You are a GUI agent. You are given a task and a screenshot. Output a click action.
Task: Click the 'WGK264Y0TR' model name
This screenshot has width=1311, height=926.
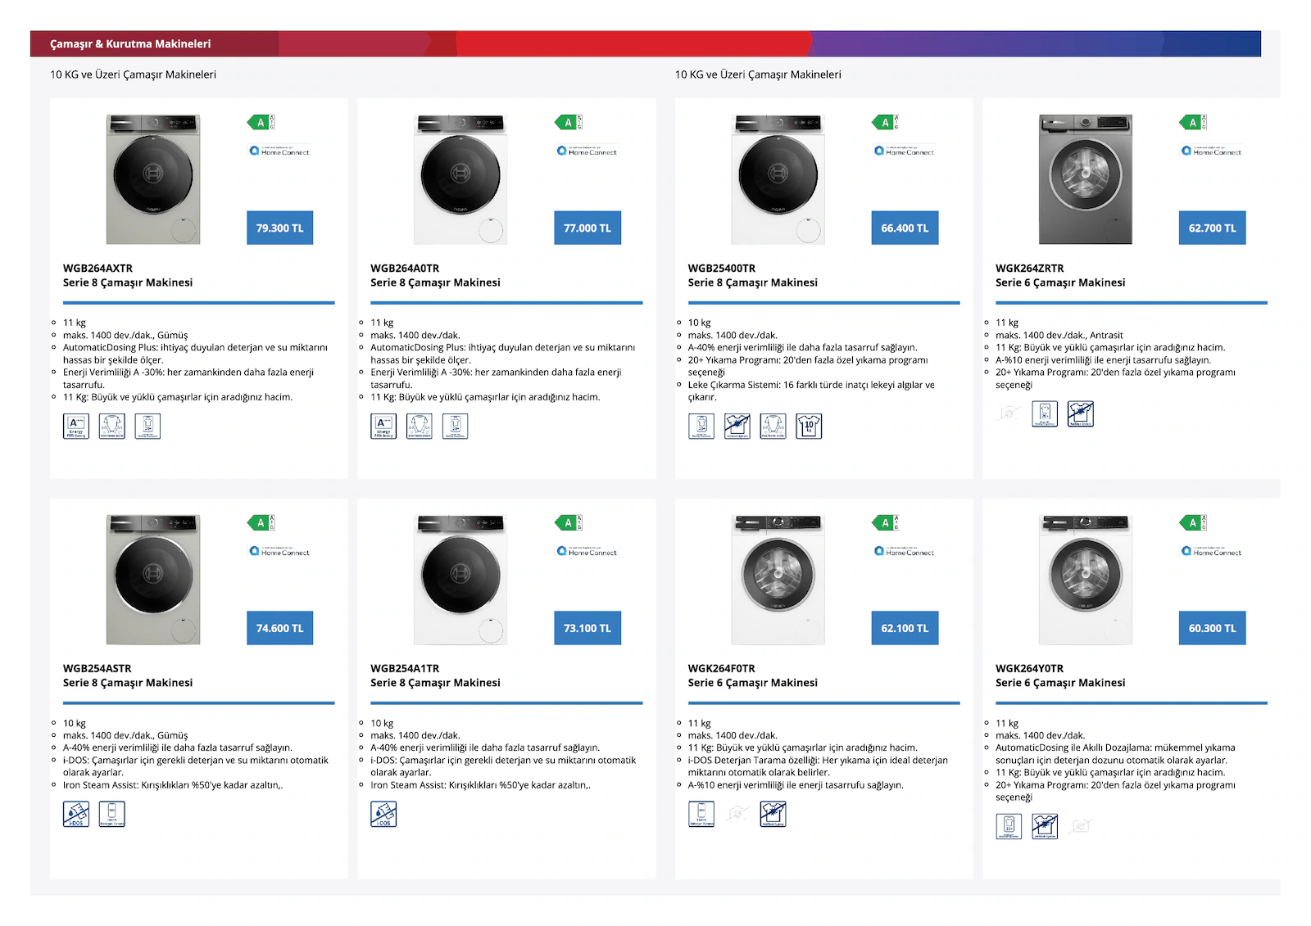pos(1030,668)
